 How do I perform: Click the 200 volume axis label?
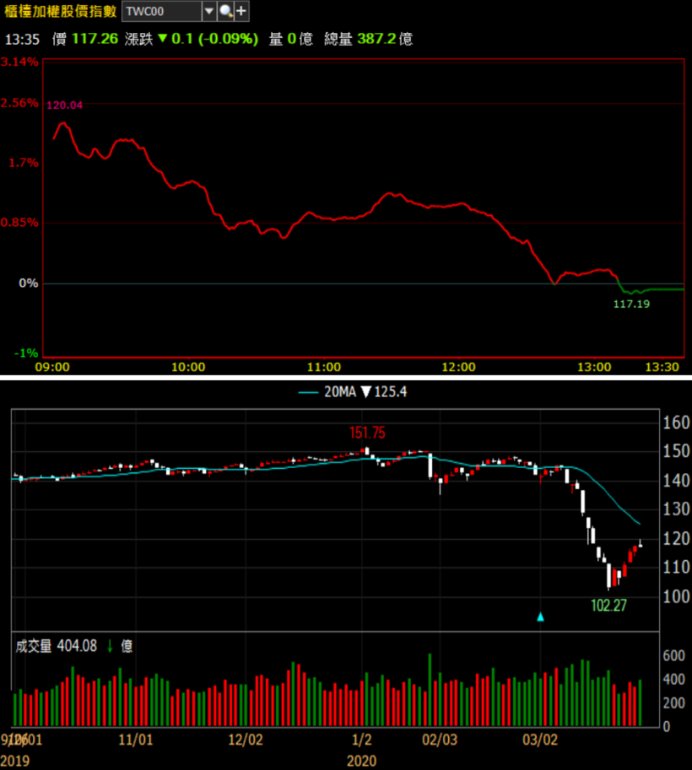coord(673,703)
